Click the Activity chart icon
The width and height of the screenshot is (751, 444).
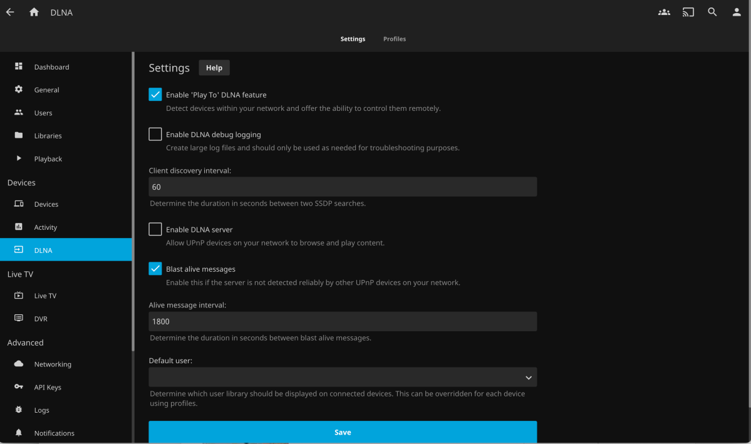[19, 227]
